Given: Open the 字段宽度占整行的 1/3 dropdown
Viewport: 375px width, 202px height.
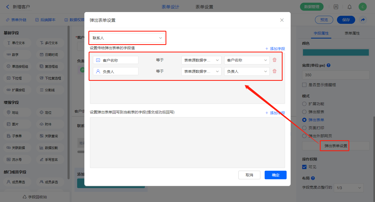Looking at the screenshot, I should tap(348, 188).
